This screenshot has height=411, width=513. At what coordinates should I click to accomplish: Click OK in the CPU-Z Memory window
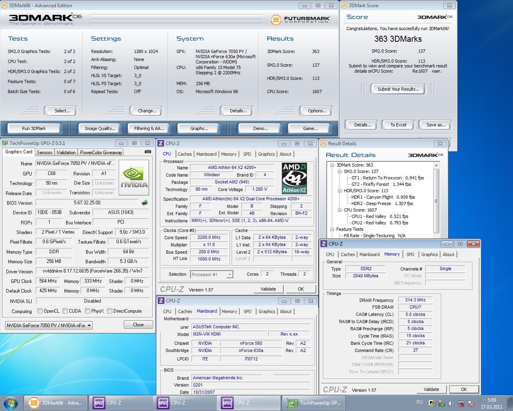pos(464,389)
